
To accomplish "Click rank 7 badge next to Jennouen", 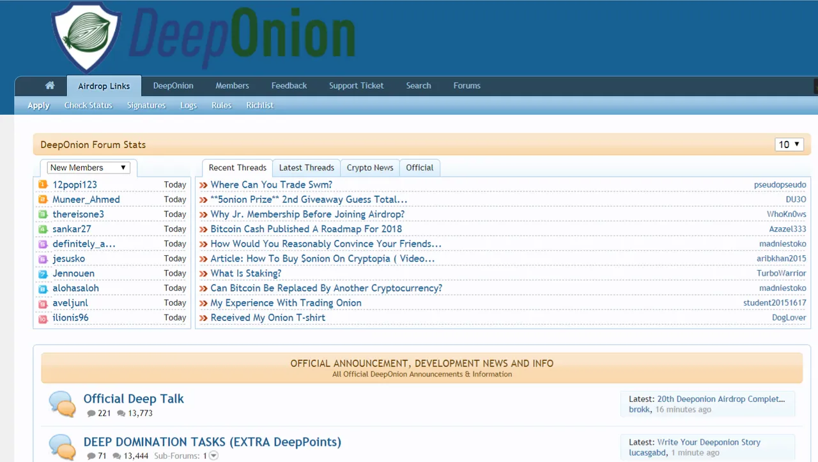I will click(43, 273).
